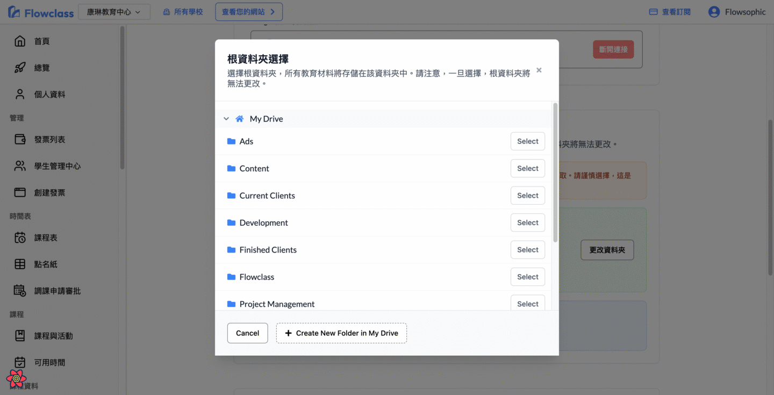Click the rocket icon beside 總覽
The width and height of the screenshot is (774, 395).
(20, 68)
